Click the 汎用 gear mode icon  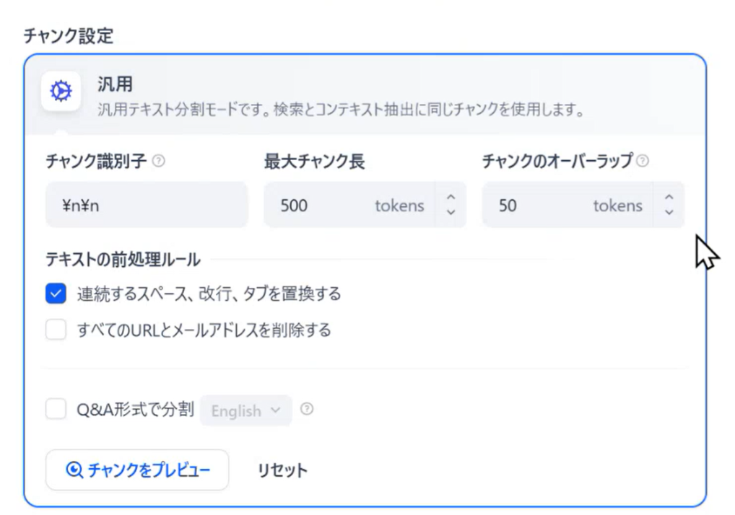[x=61, y=91]
